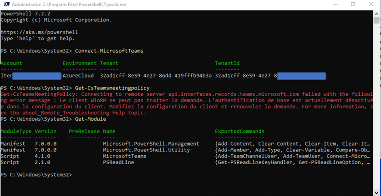Click the scrollbar down arrow
The height and width of the screenshot is (196, 381).
[x=377, y=192]
